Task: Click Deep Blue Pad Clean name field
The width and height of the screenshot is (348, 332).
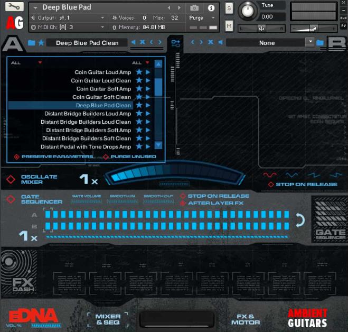Action: pos(87,43)
